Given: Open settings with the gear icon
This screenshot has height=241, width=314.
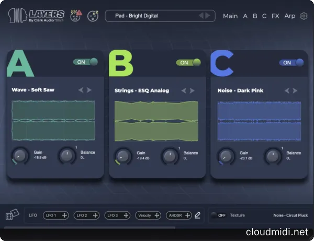Looking at the screenshot, I should coord(304,16).
